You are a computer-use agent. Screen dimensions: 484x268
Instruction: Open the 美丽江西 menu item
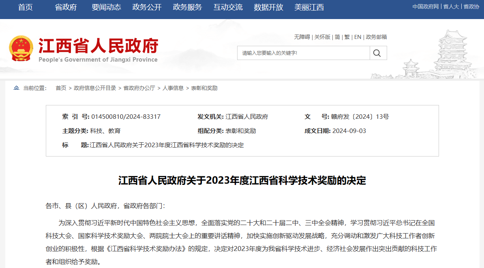click(x=309, y=7)
